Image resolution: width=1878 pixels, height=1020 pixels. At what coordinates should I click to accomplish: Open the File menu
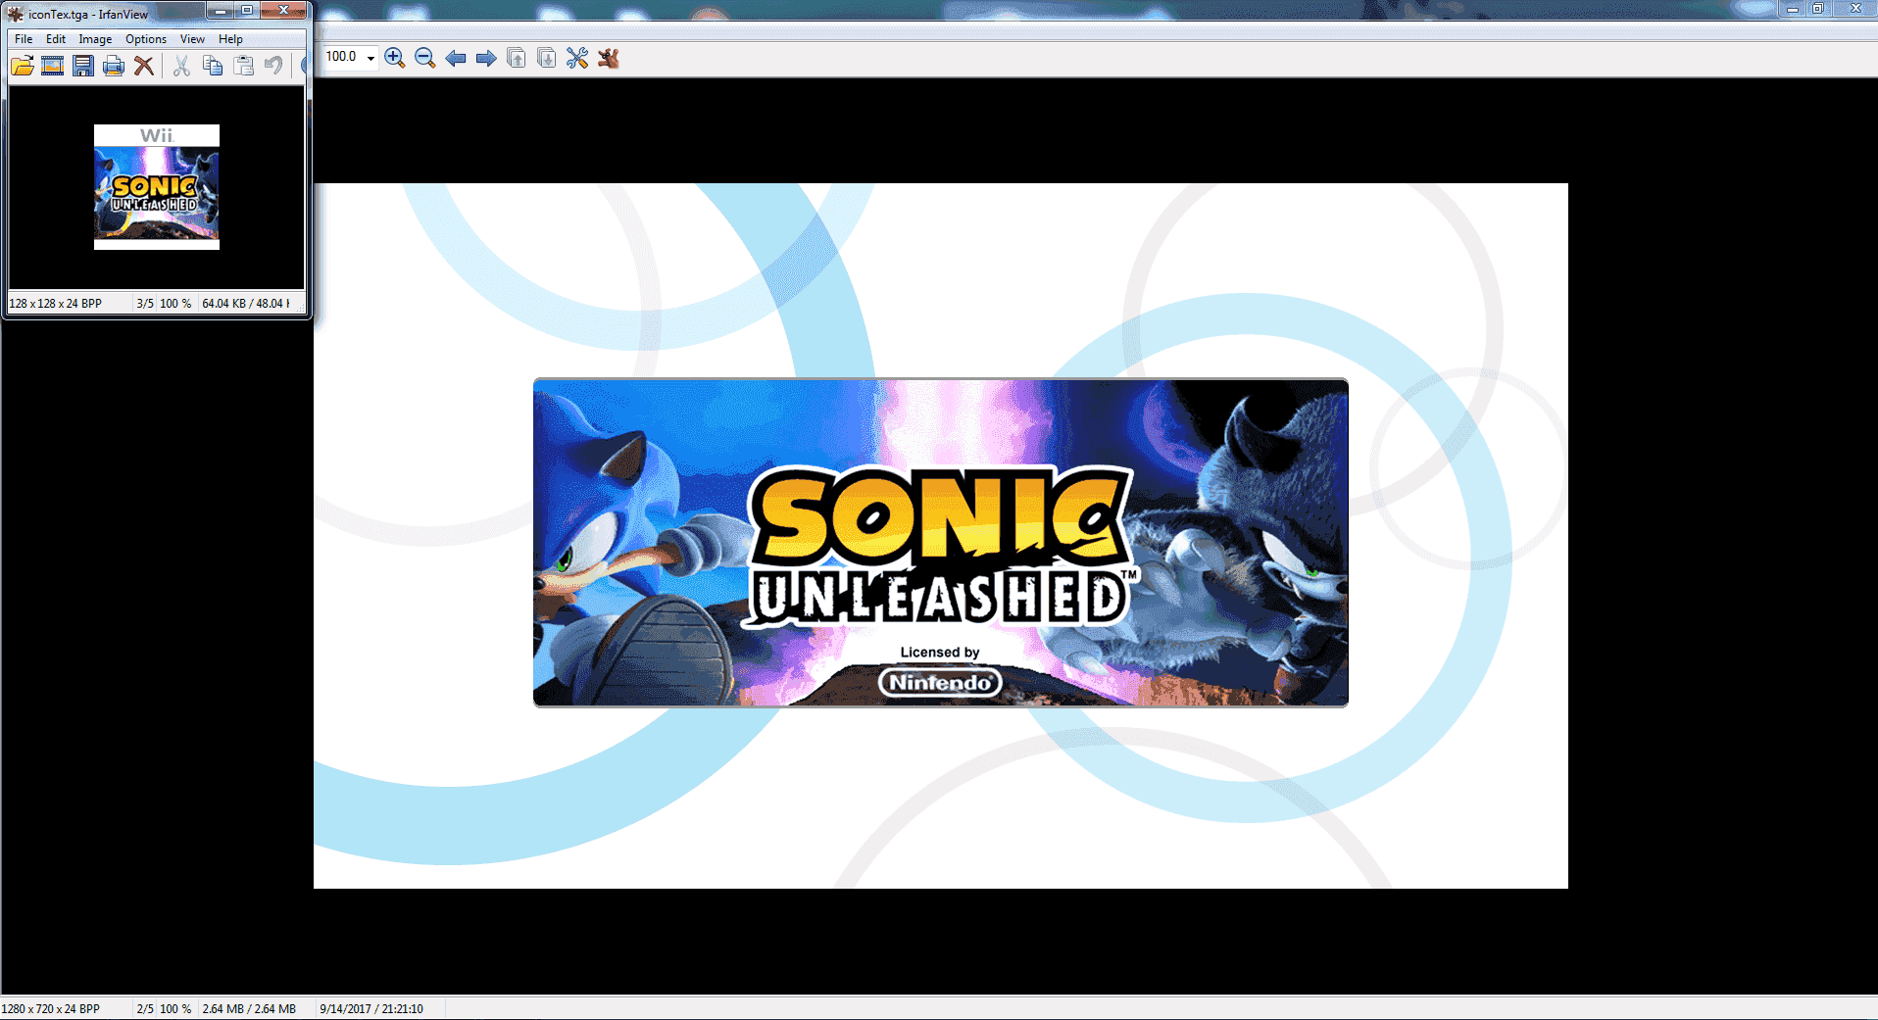(x=24, y=39)
